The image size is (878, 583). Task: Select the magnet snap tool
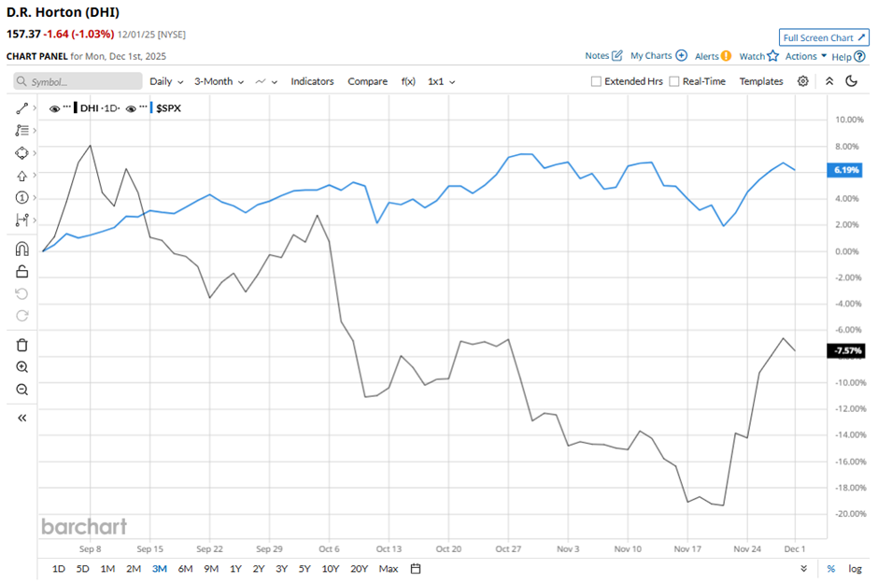[22, 249]
